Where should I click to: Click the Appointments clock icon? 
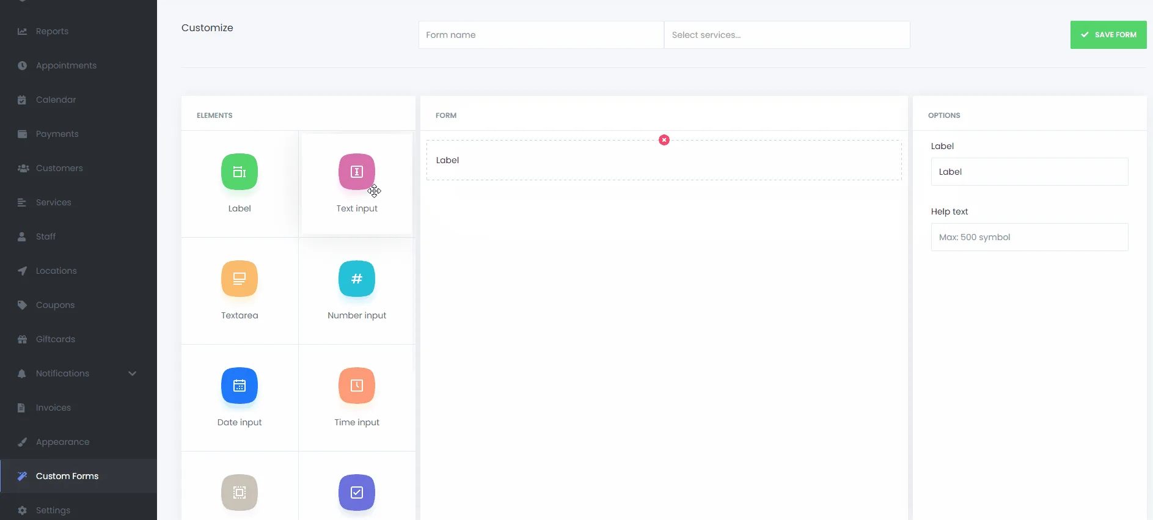click(22, 65)
